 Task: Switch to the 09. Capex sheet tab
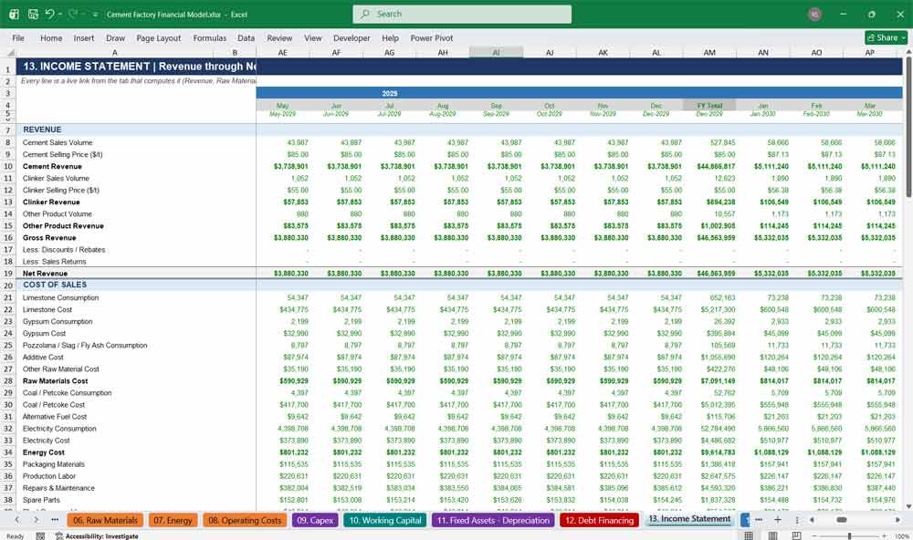tap(315, 520)
